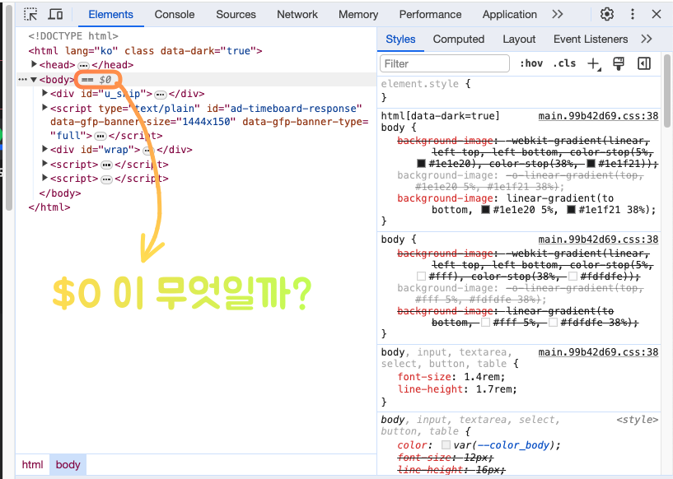Open the Application tab

tap(509, 14)
